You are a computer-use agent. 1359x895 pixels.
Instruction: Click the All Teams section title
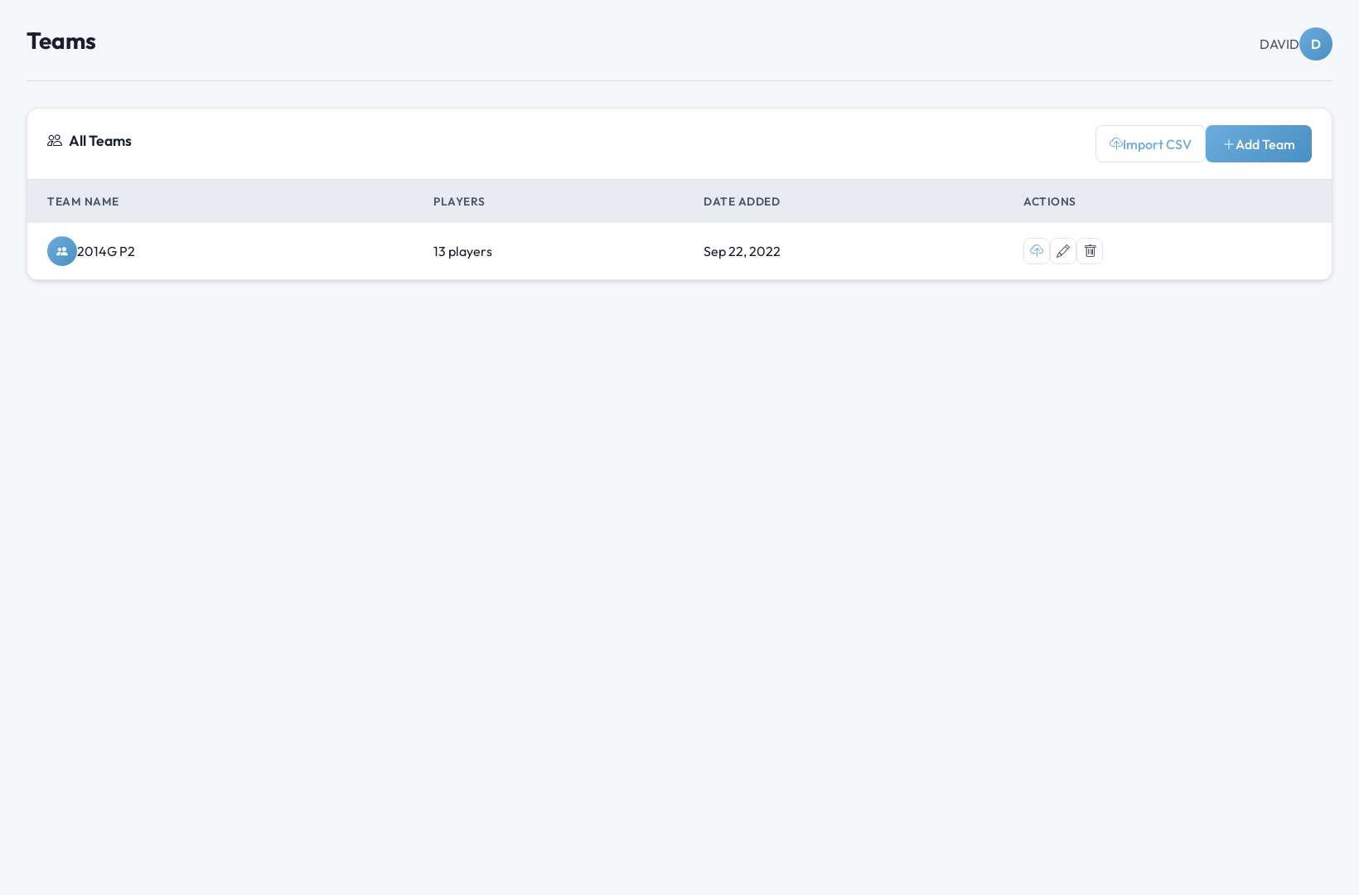[100, 141]
